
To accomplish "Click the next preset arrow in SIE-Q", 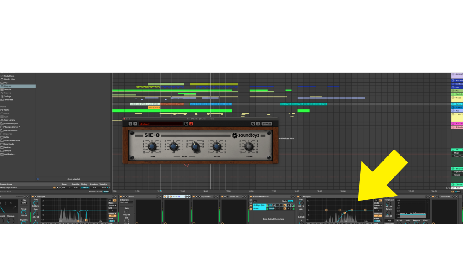I will click(135, 124).
